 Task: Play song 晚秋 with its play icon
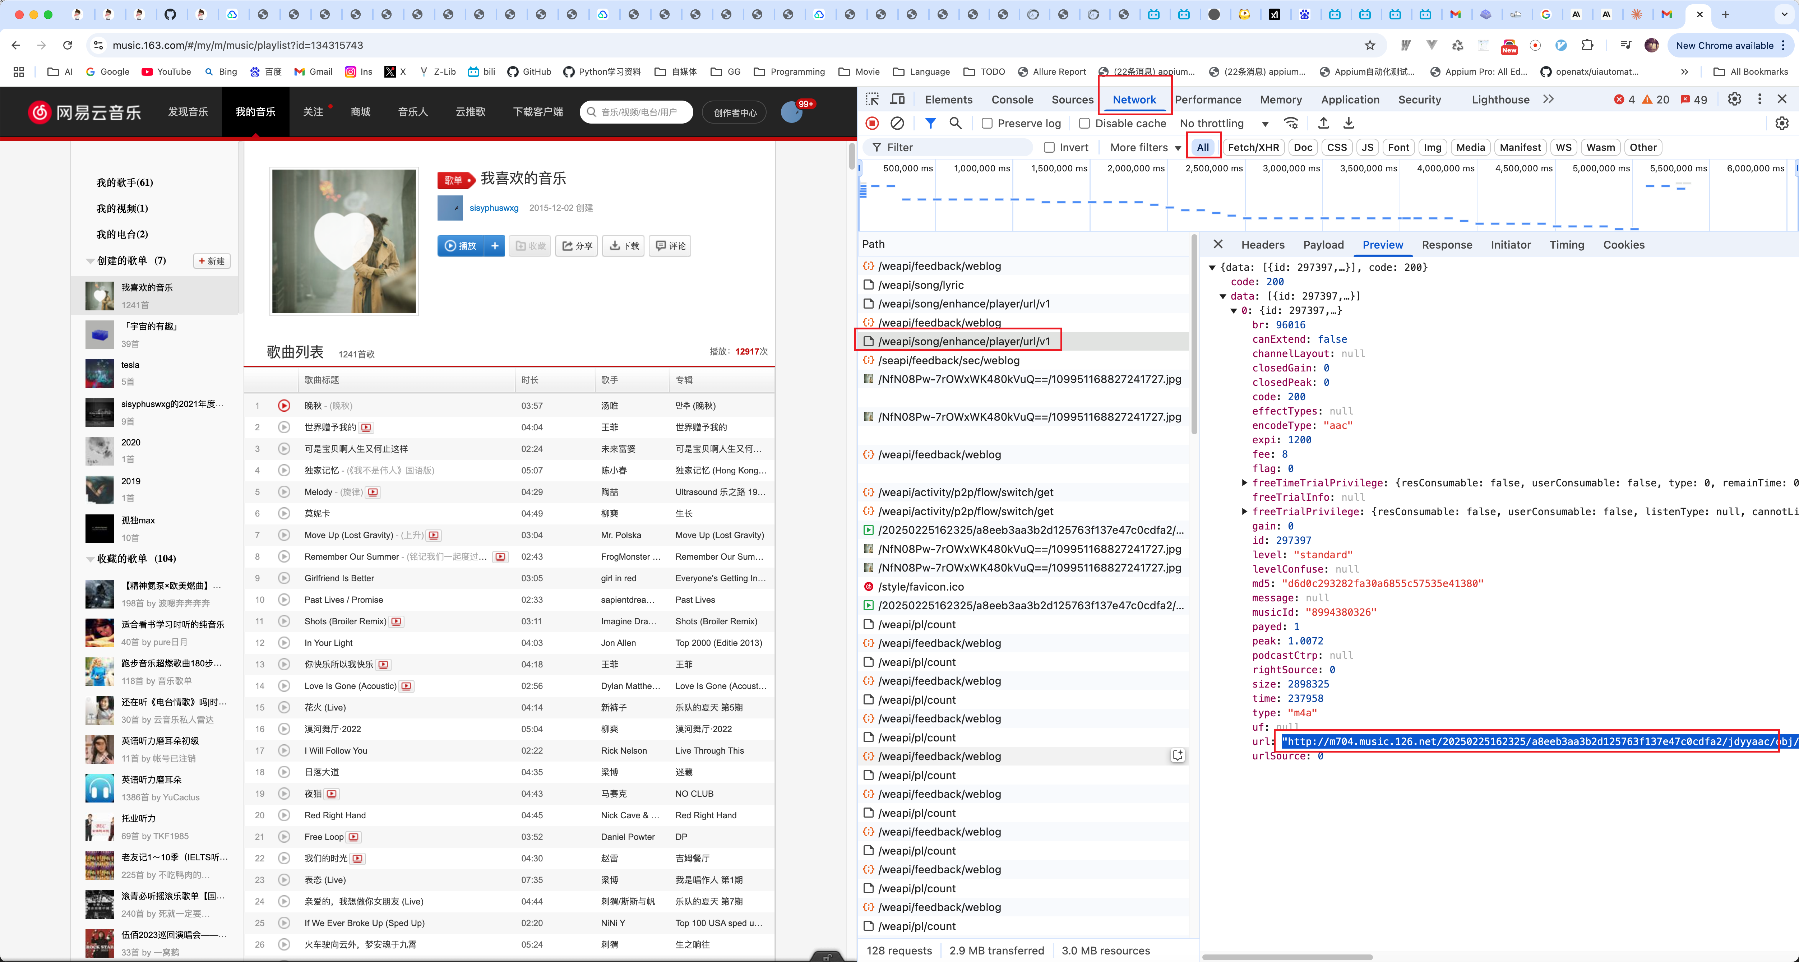click(283, 406)
